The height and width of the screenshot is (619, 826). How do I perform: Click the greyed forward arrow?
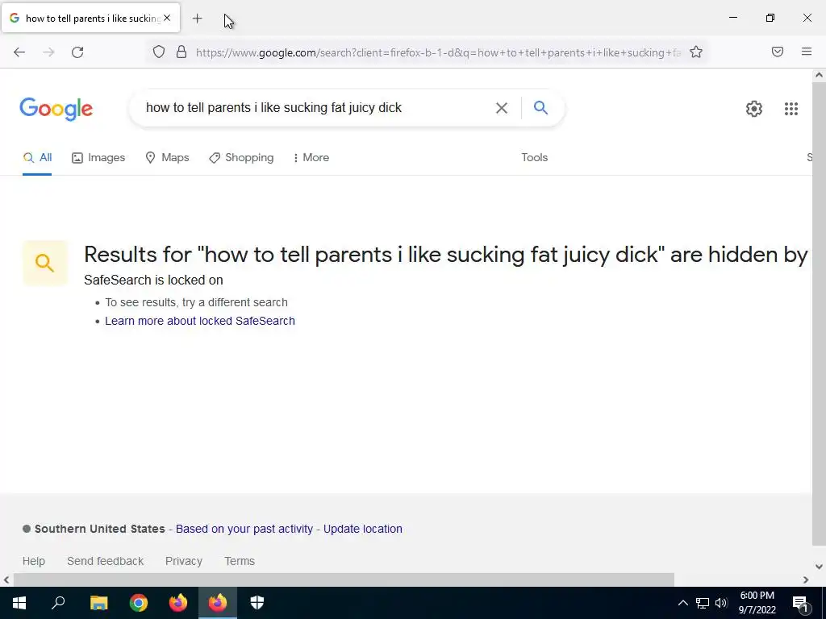pos(48,52)
